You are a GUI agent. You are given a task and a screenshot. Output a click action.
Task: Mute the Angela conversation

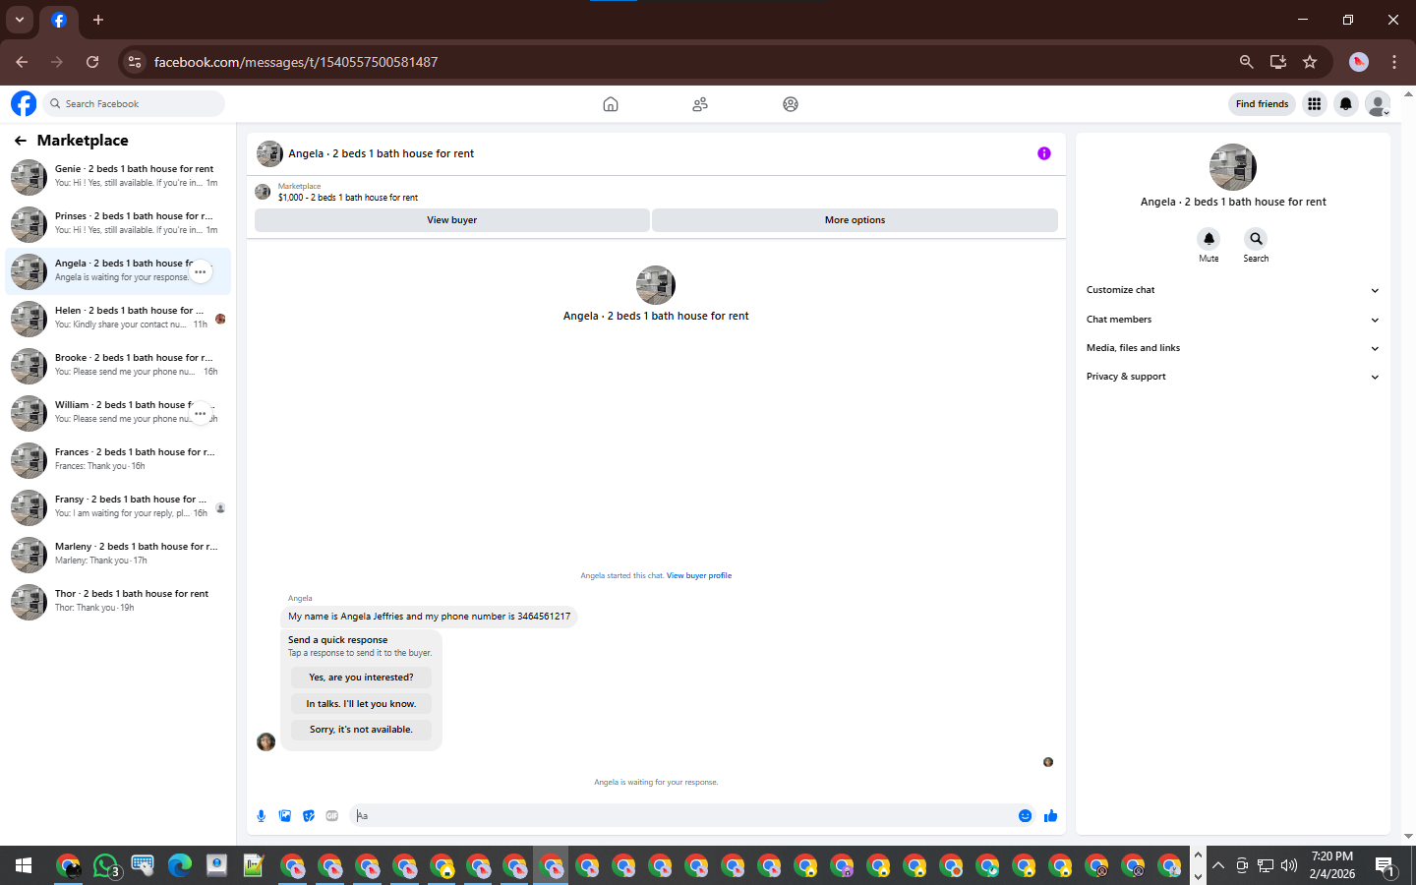tap(1209, 239)
